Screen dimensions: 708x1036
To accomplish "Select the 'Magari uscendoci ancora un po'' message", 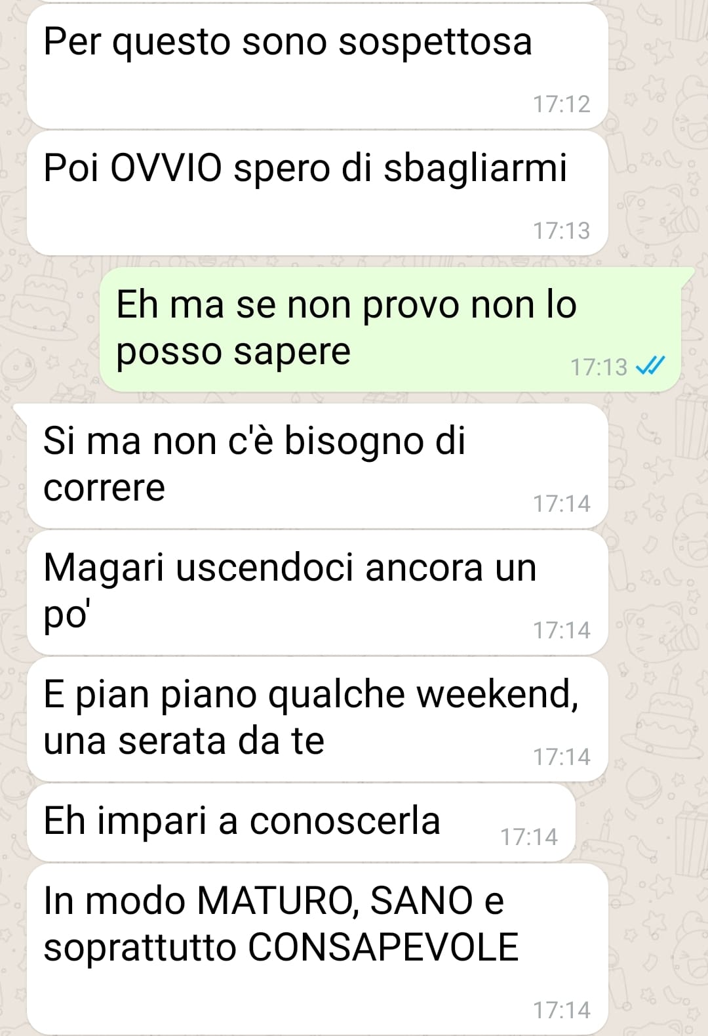I will click(317, 592).
